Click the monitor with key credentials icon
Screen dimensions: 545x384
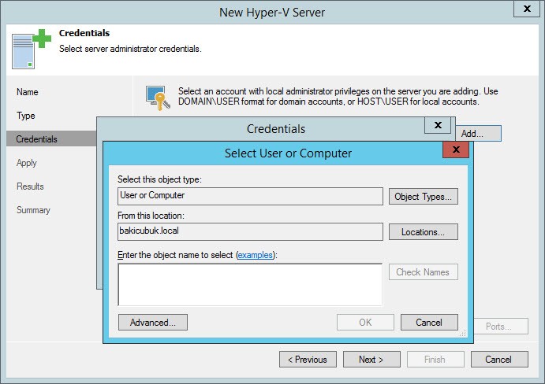tap(158, 98)
